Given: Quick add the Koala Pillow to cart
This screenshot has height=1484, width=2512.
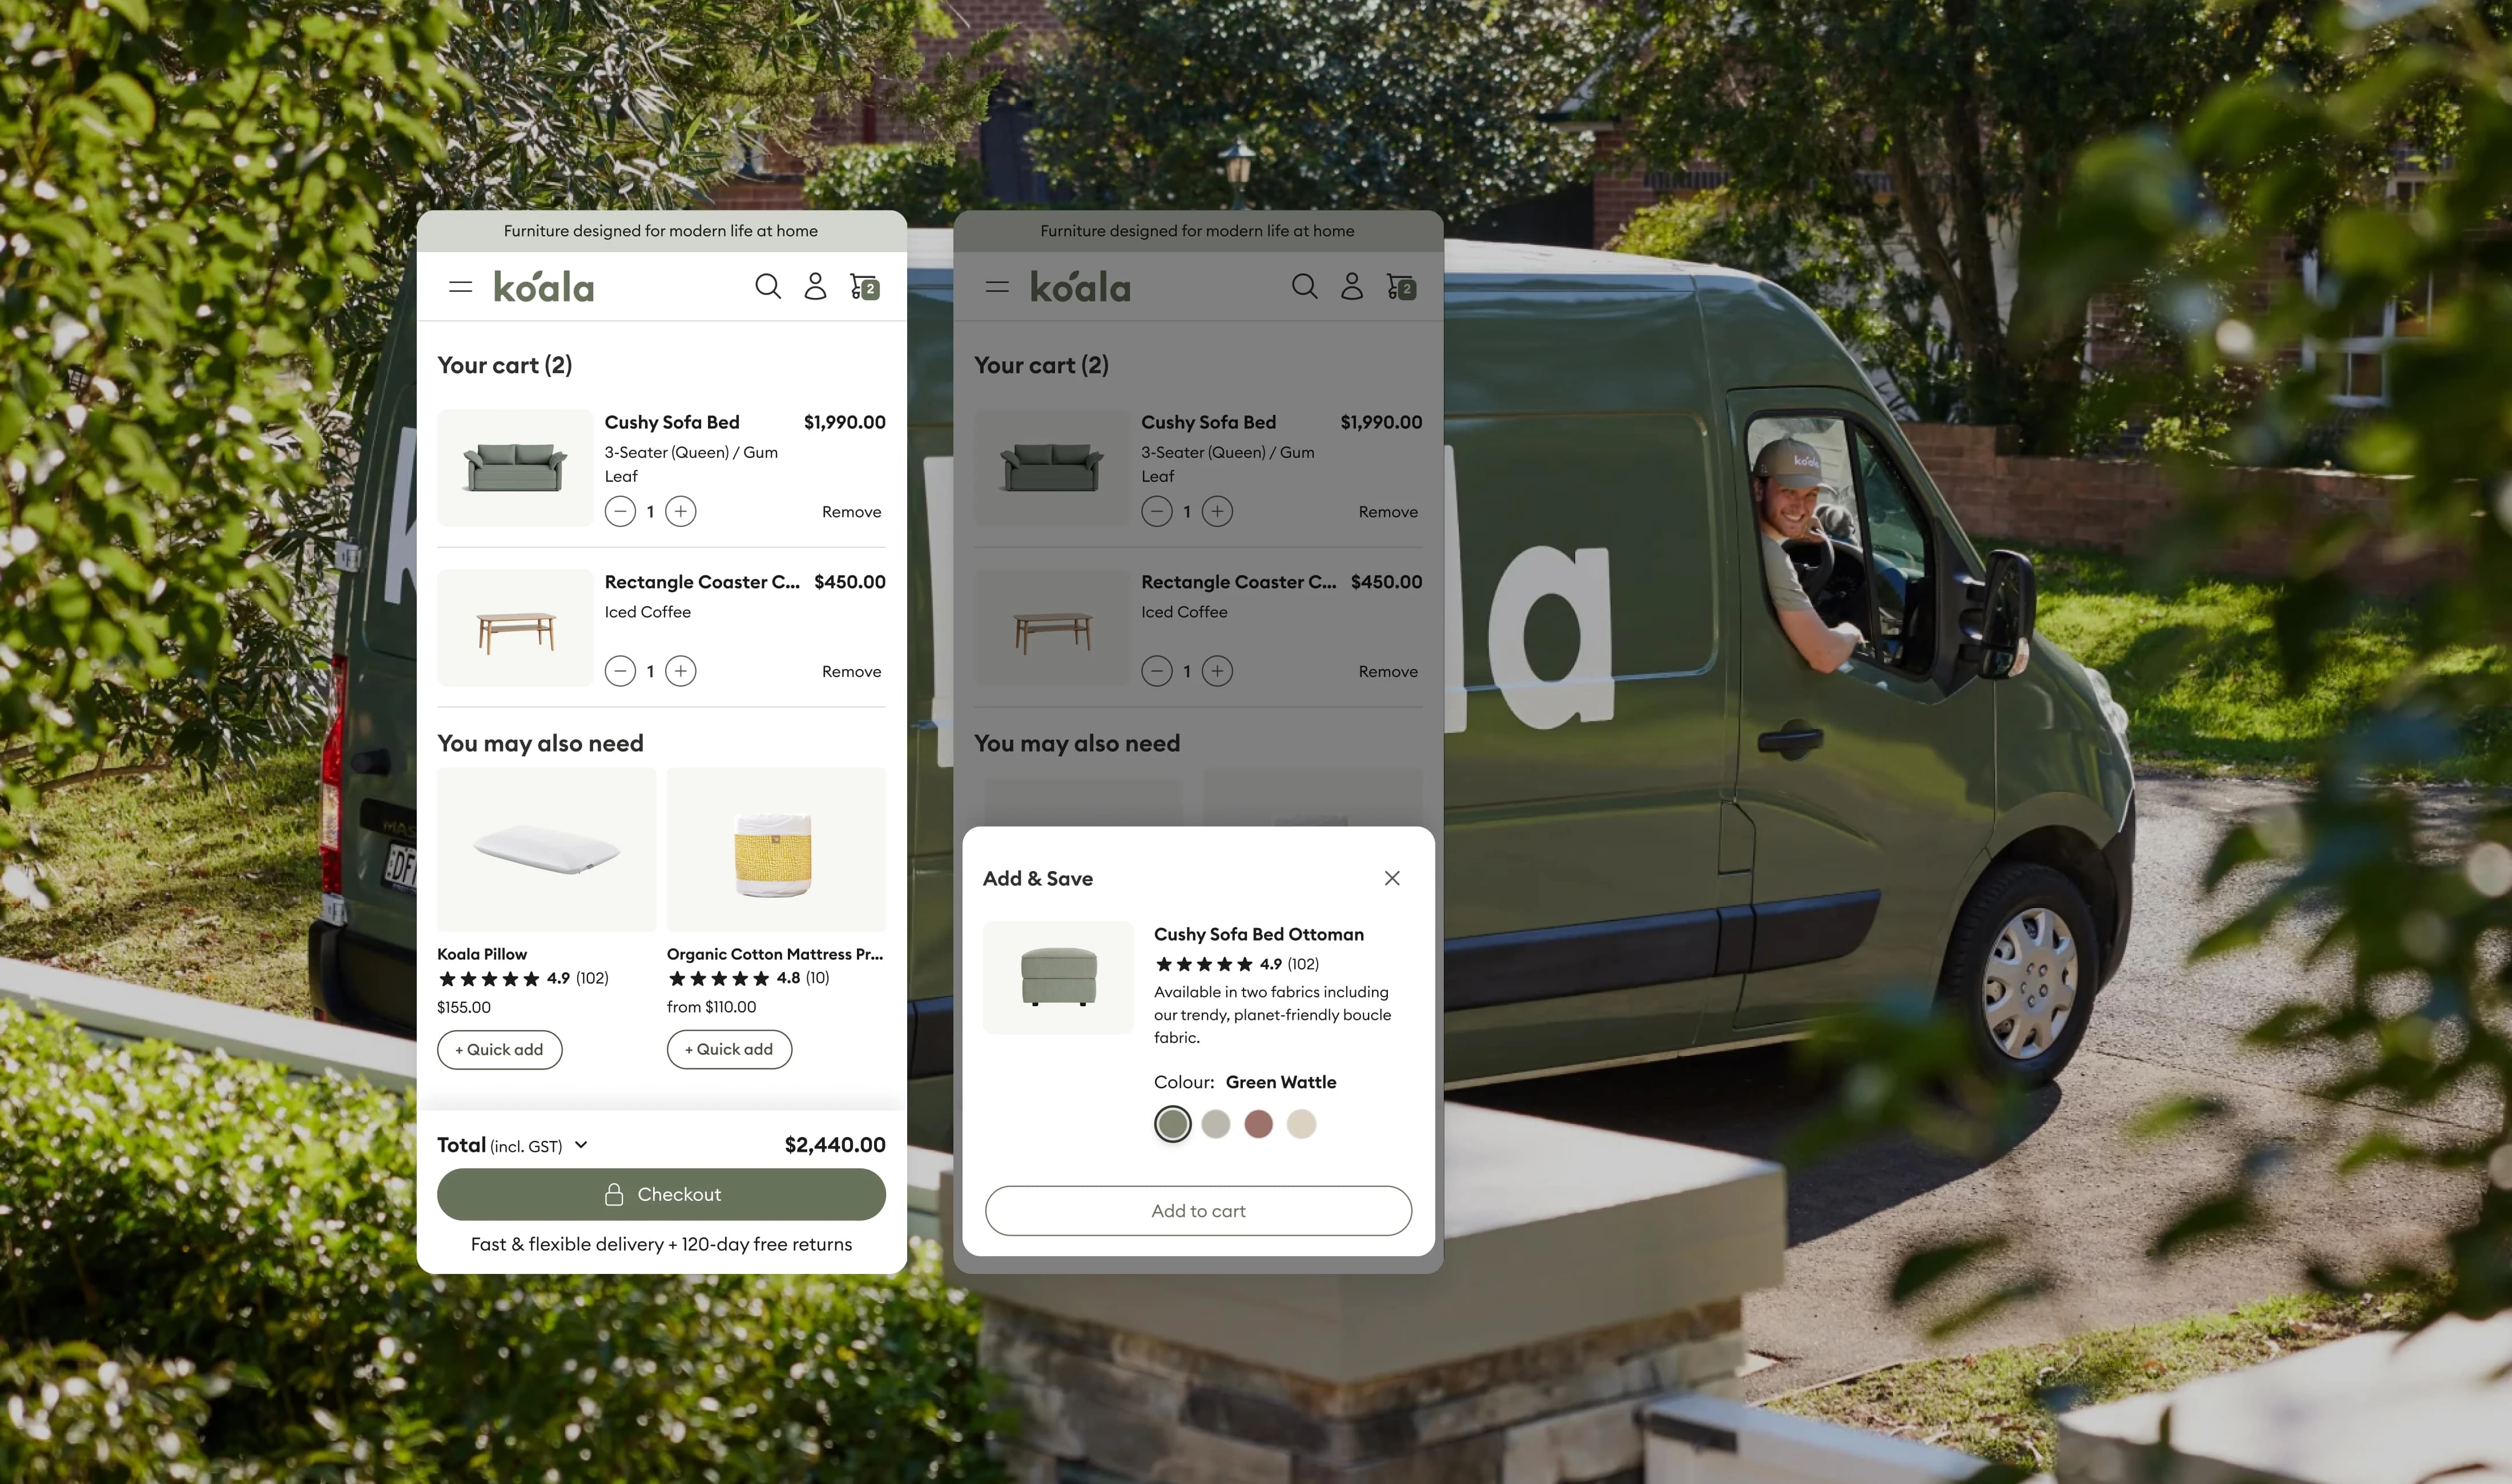Looking at the screenshot, I should [500, 1050].
